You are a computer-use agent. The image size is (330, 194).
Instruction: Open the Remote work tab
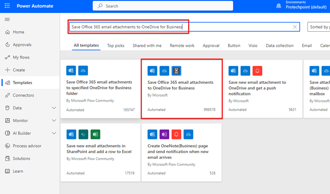[x=182, y=46]
